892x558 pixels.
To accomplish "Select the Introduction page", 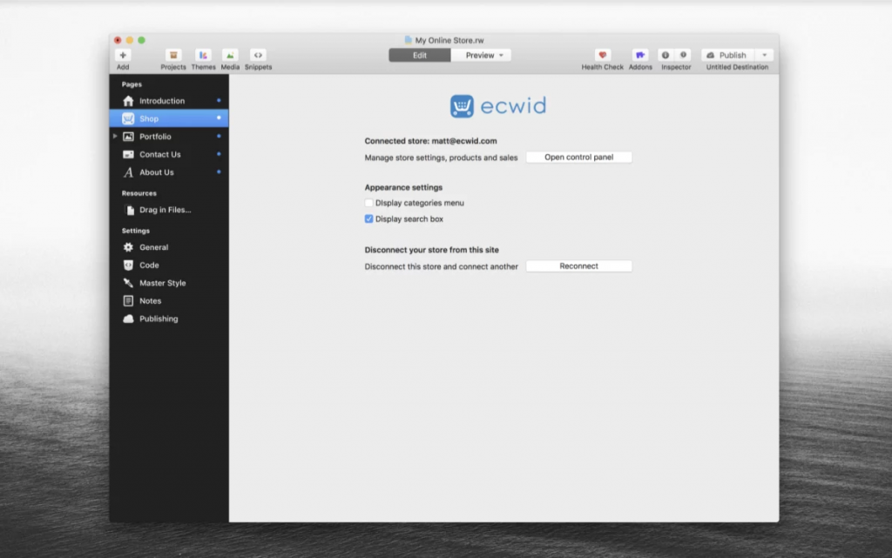I will [169, 101].
